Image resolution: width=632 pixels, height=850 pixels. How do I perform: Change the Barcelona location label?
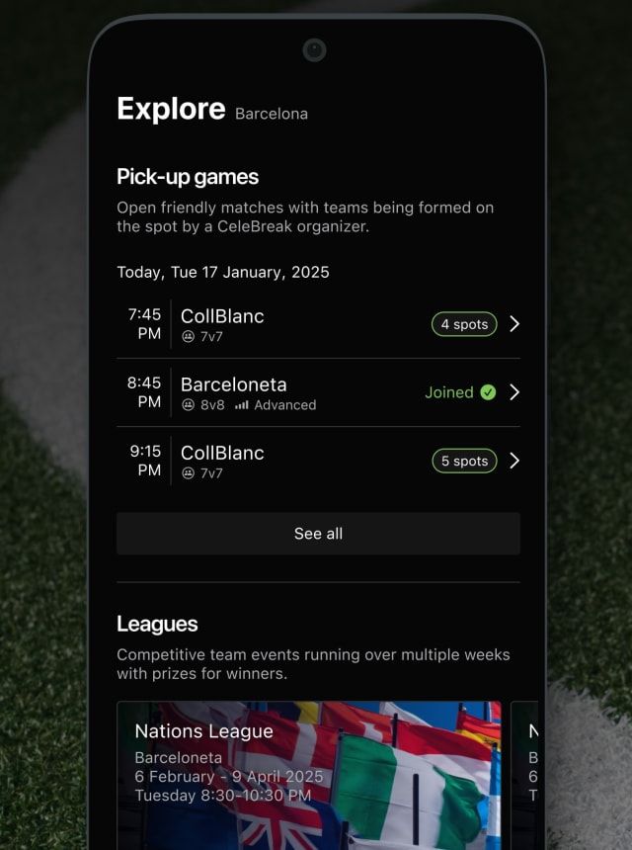(x=272, y=114)
